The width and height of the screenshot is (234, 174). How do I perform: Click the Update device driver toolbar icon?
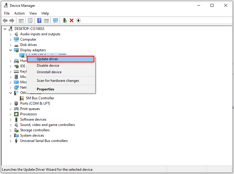click(65, 20)
